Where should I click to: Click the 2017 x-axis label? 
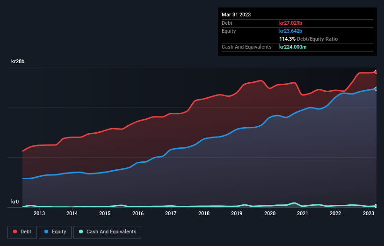(x=171, y=213)
